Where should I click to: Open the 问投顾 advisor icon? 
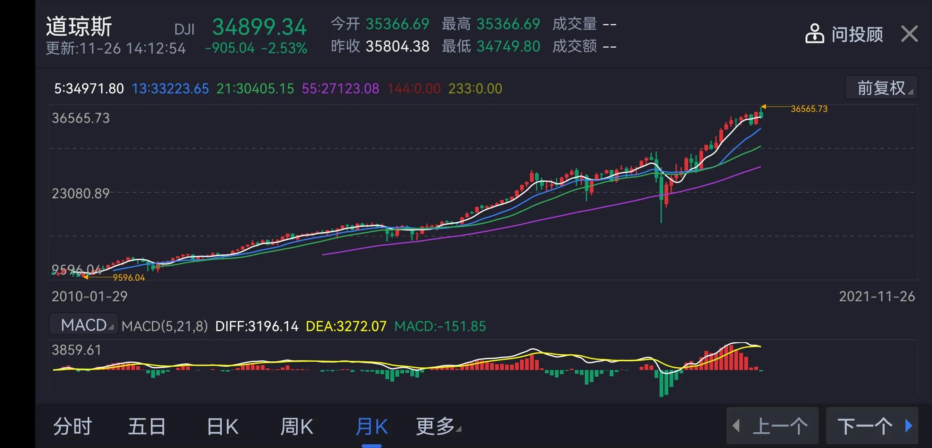[815, 34]
